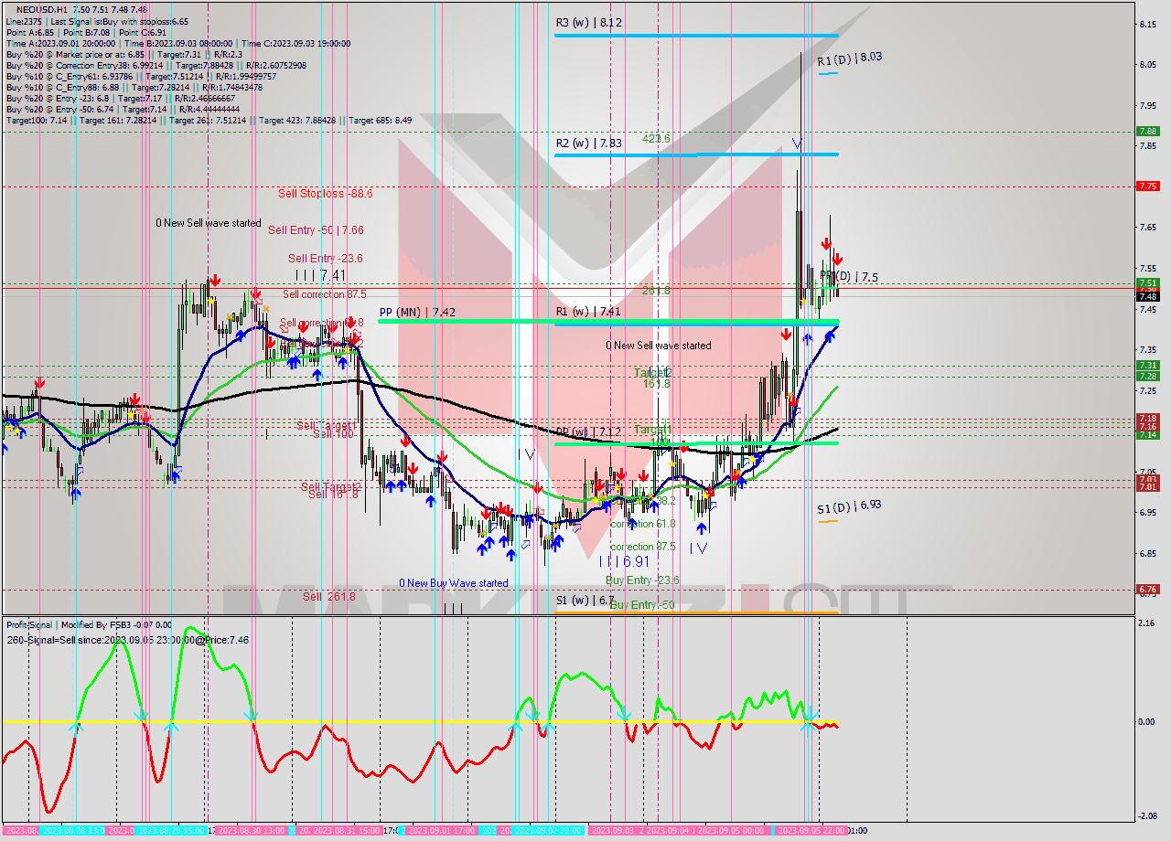Select the 'S1 (D) | 6.93' pivot label

pyautogui.click(x=849, y=506)
